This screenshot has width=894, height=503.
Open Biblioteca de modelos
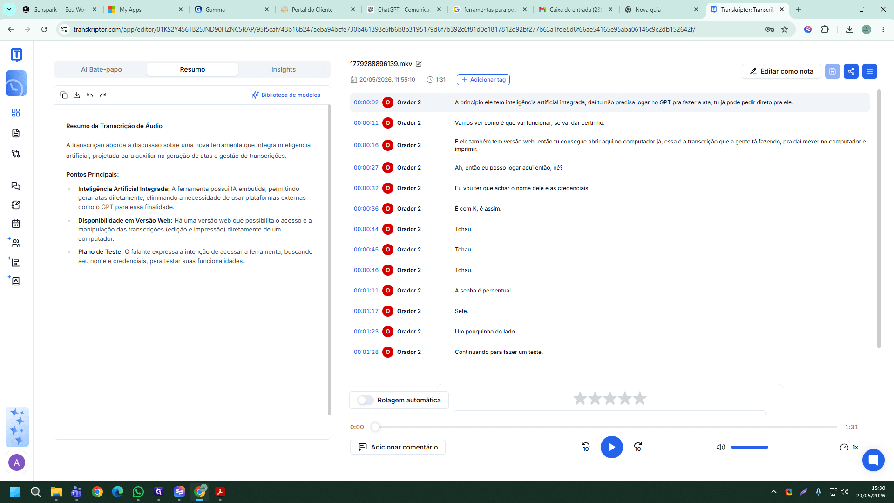286,95
